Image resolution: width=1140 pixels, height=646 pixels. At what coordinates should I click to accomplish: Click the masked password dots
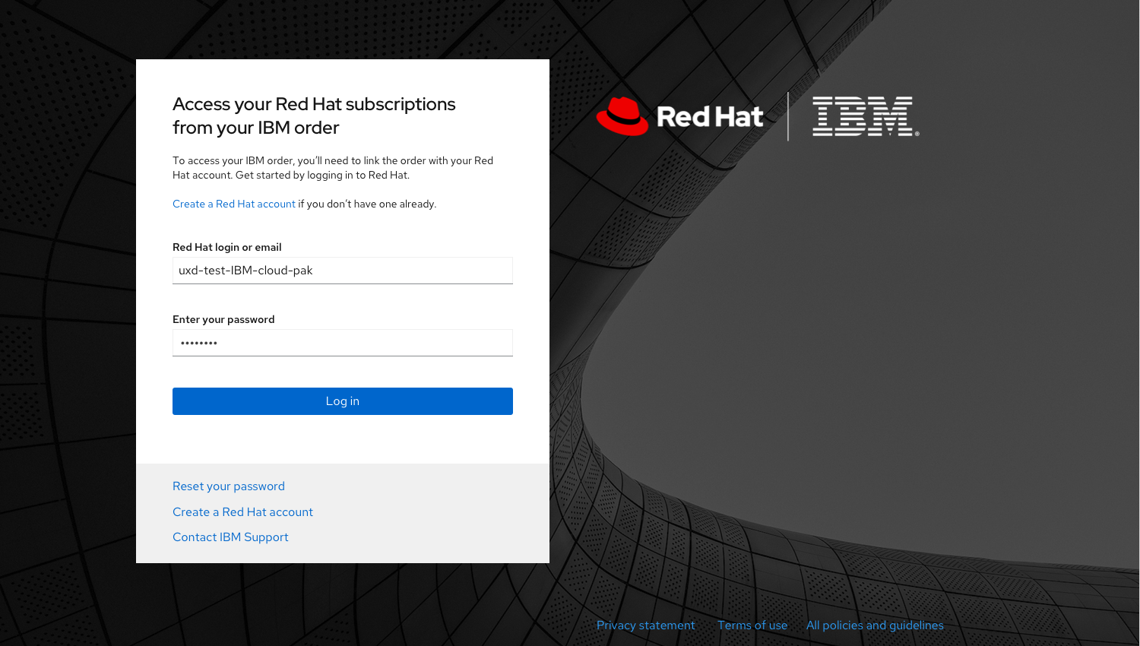click(199, 344)
